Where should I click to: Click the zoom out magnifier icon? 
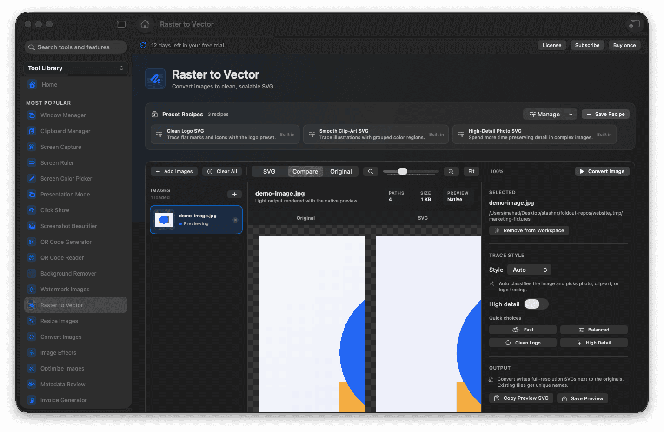click(x=371, y=172)
